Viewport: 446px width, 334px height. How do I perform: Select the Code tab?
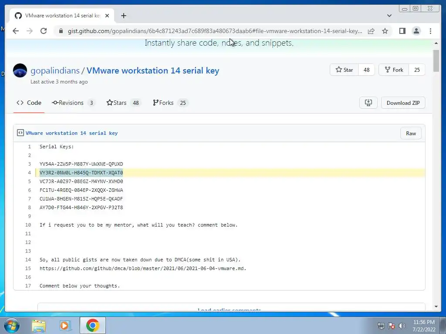click(x=29, y=103)
